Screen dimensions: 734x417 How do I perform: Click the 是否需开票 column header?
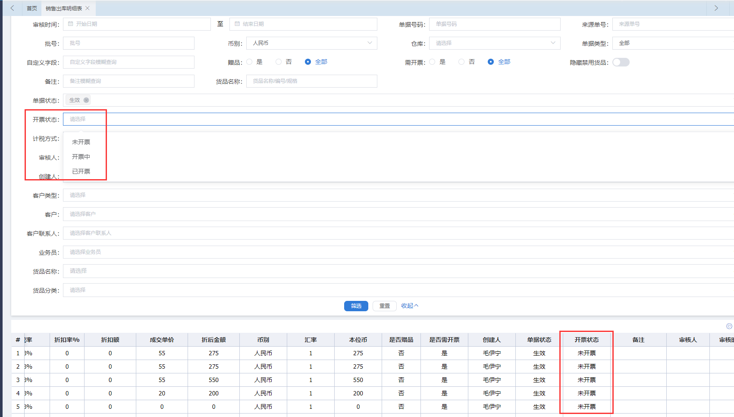(x=444, y=340)
